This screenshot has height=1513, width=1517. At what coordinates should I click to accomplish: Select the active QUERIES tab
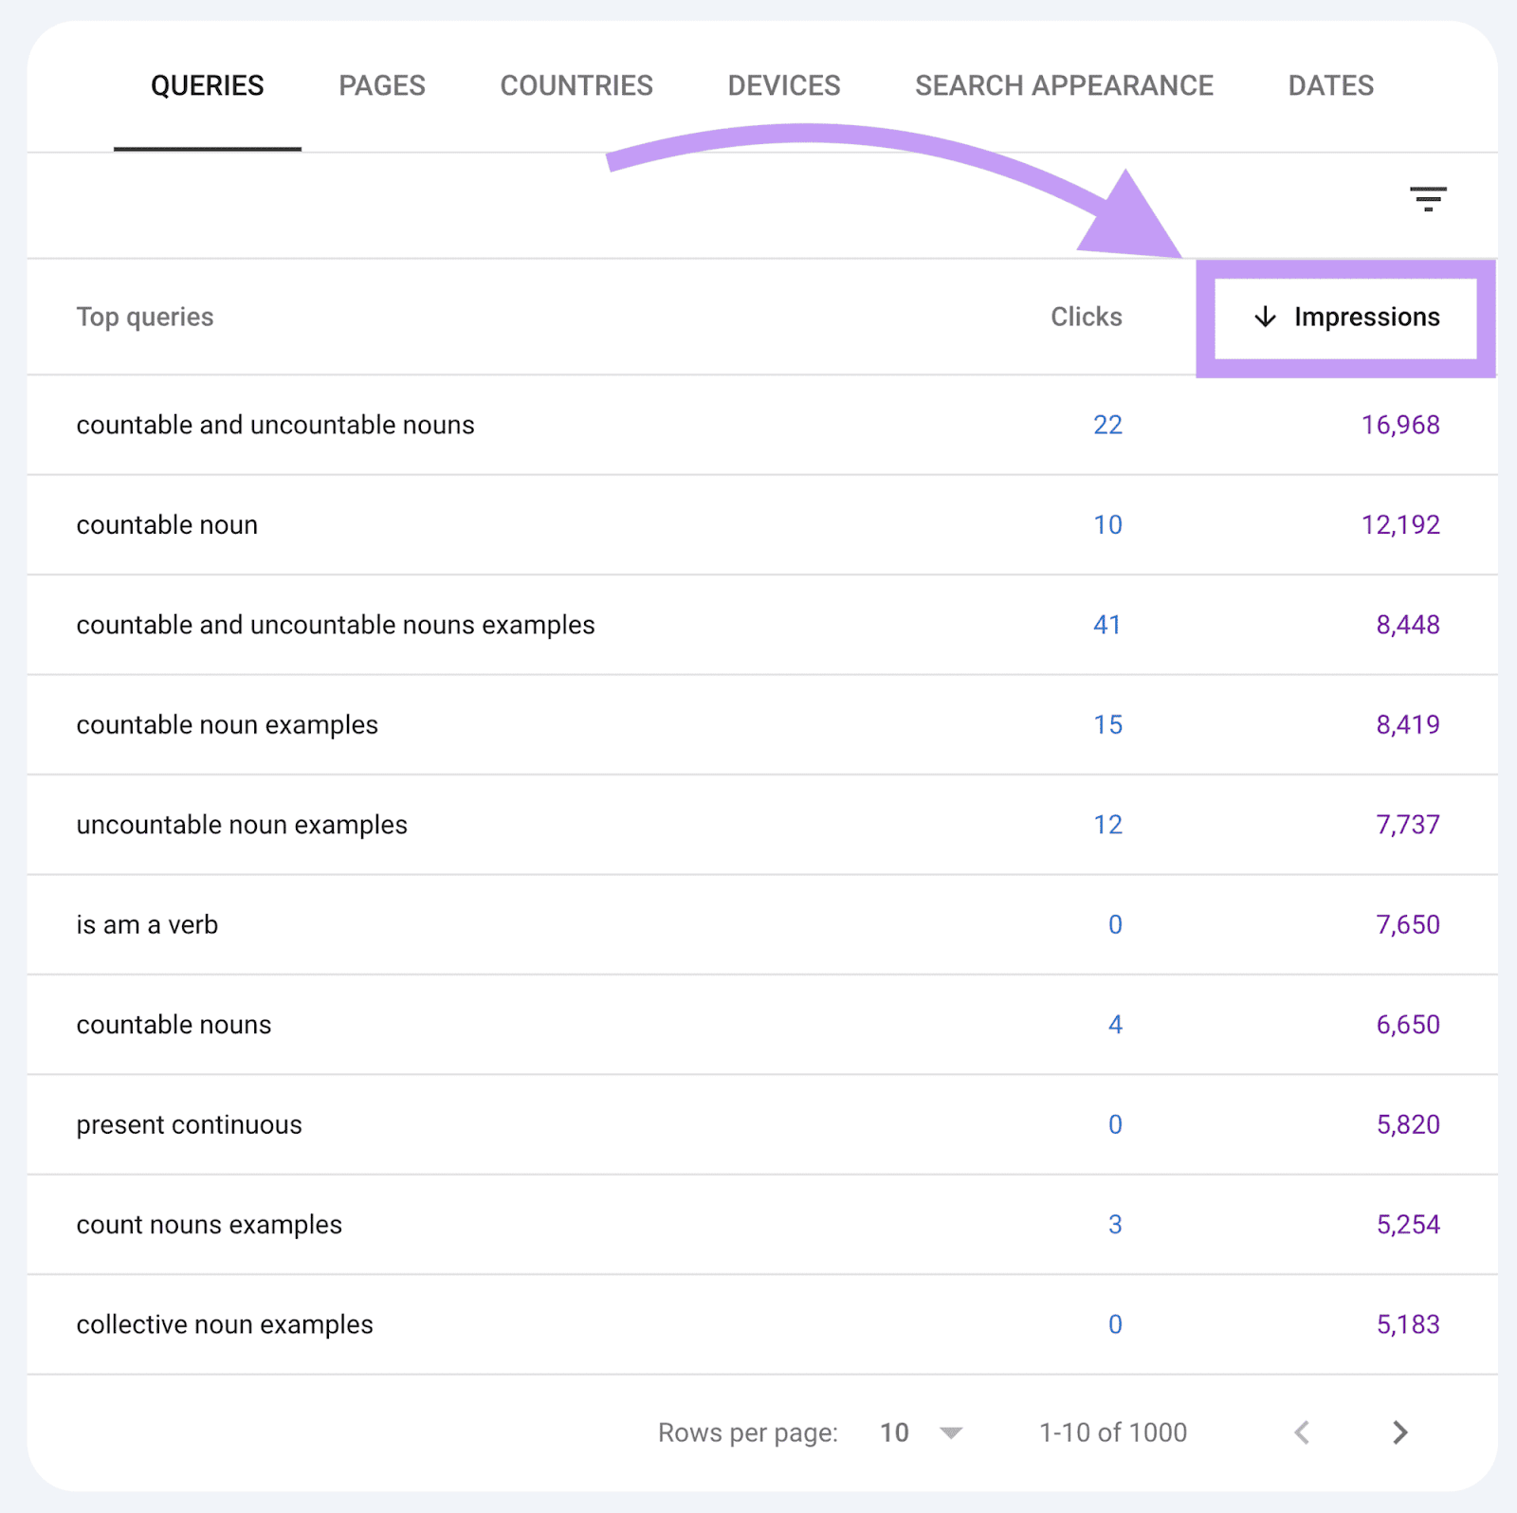coord(208,85)
